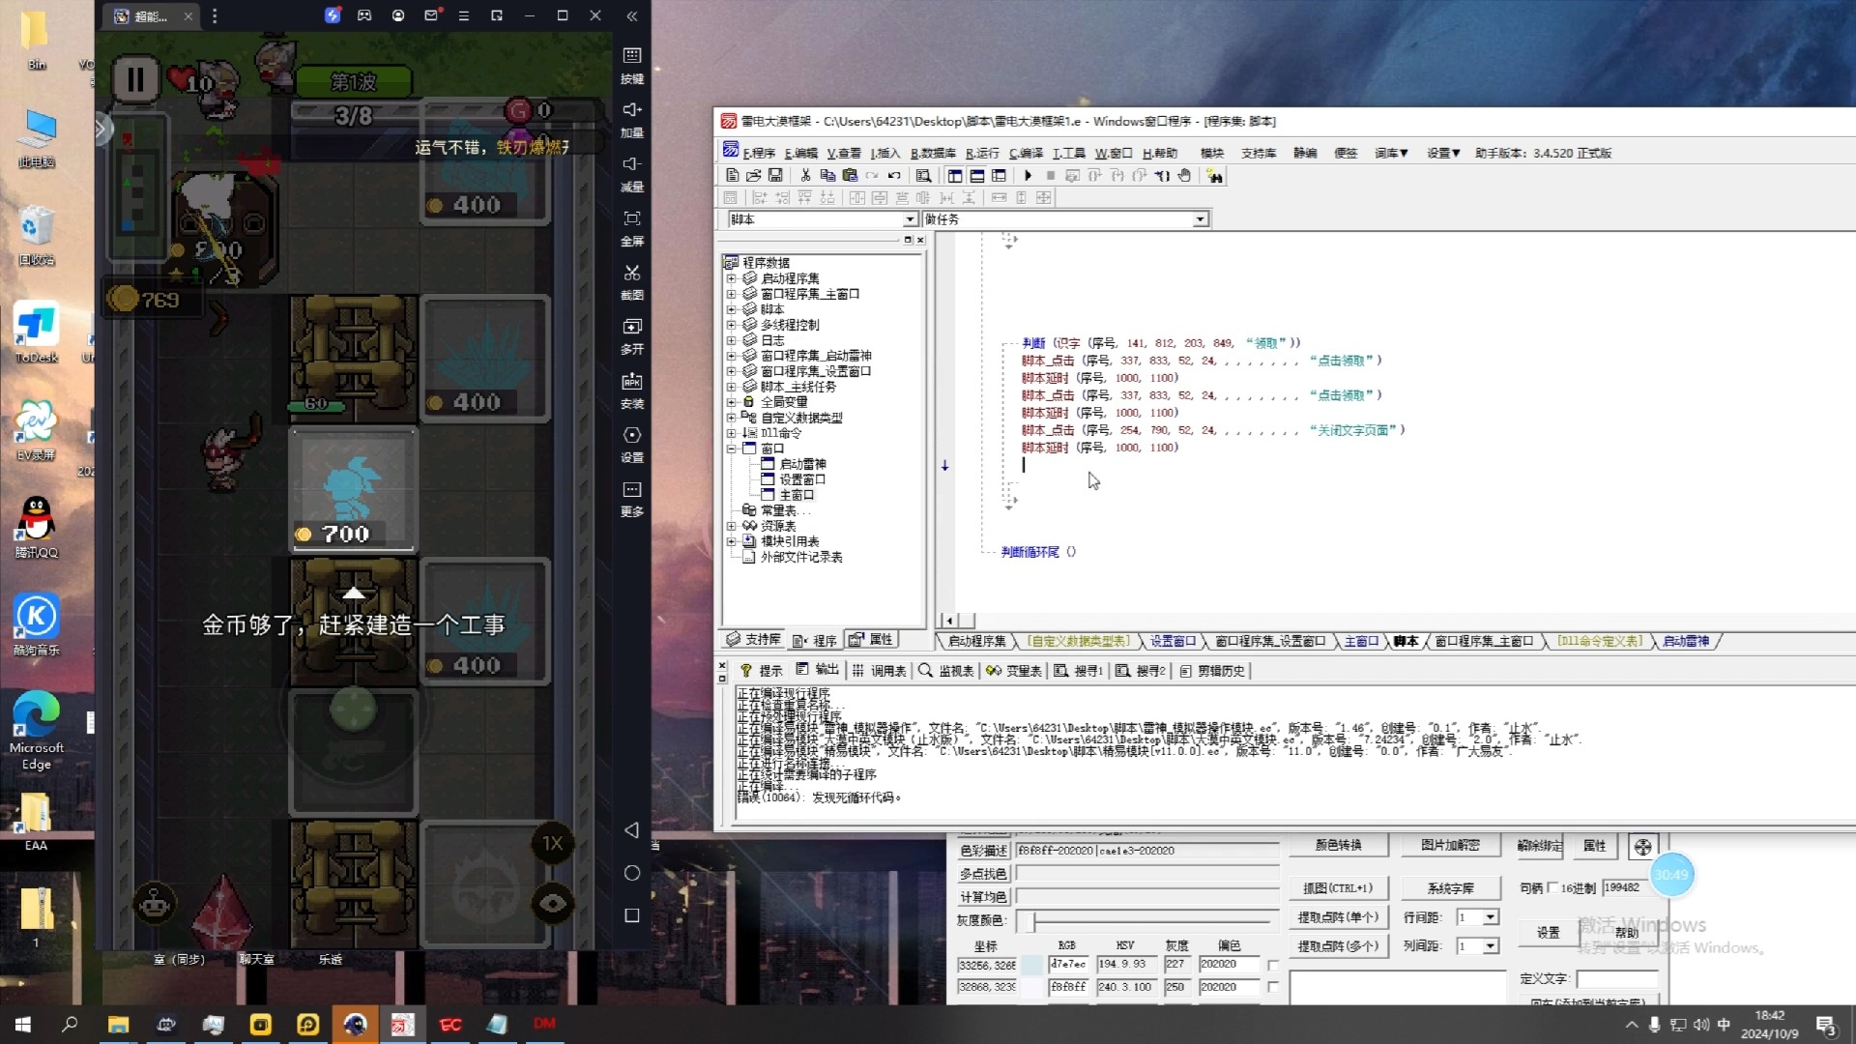
Task: Switch to the 启动雷神 code tab
Action: pyautogui.click(x=1686, y=641)
